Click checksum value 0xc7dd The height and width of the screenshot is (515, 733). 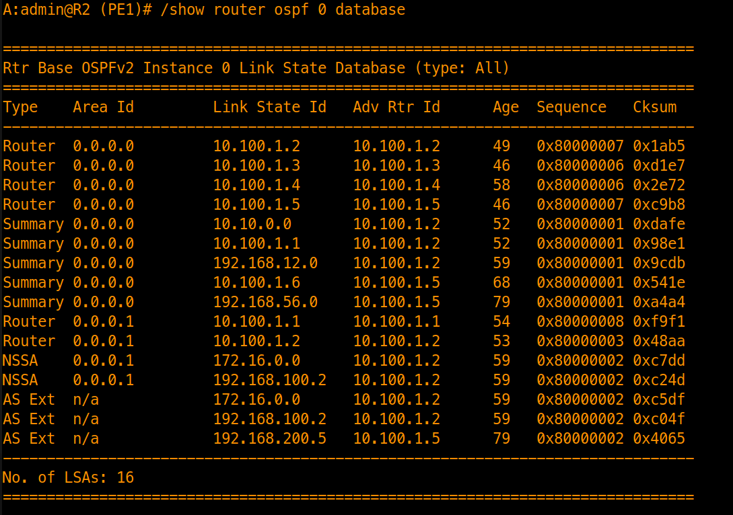coord(659,360)
